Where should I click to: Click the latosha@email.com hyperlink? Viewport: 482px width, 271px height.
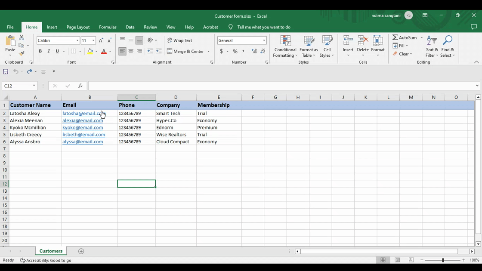tap(82, 114)
